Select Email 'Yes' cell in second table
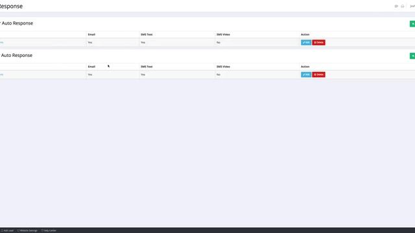This screenshot has width=415, height=233. (x=90, y=75)
